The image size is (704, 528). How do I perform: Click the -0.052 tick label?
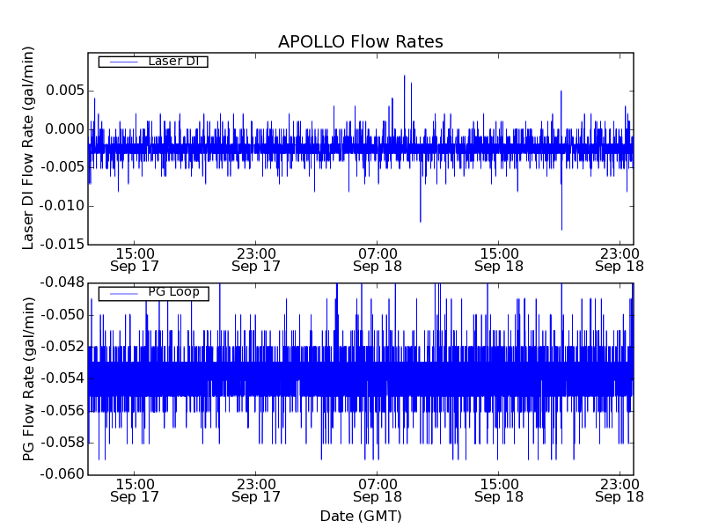click(62, 347)
